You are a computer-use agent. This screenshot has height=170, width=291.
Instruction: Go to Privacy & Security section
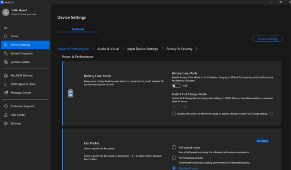(179, 49)
